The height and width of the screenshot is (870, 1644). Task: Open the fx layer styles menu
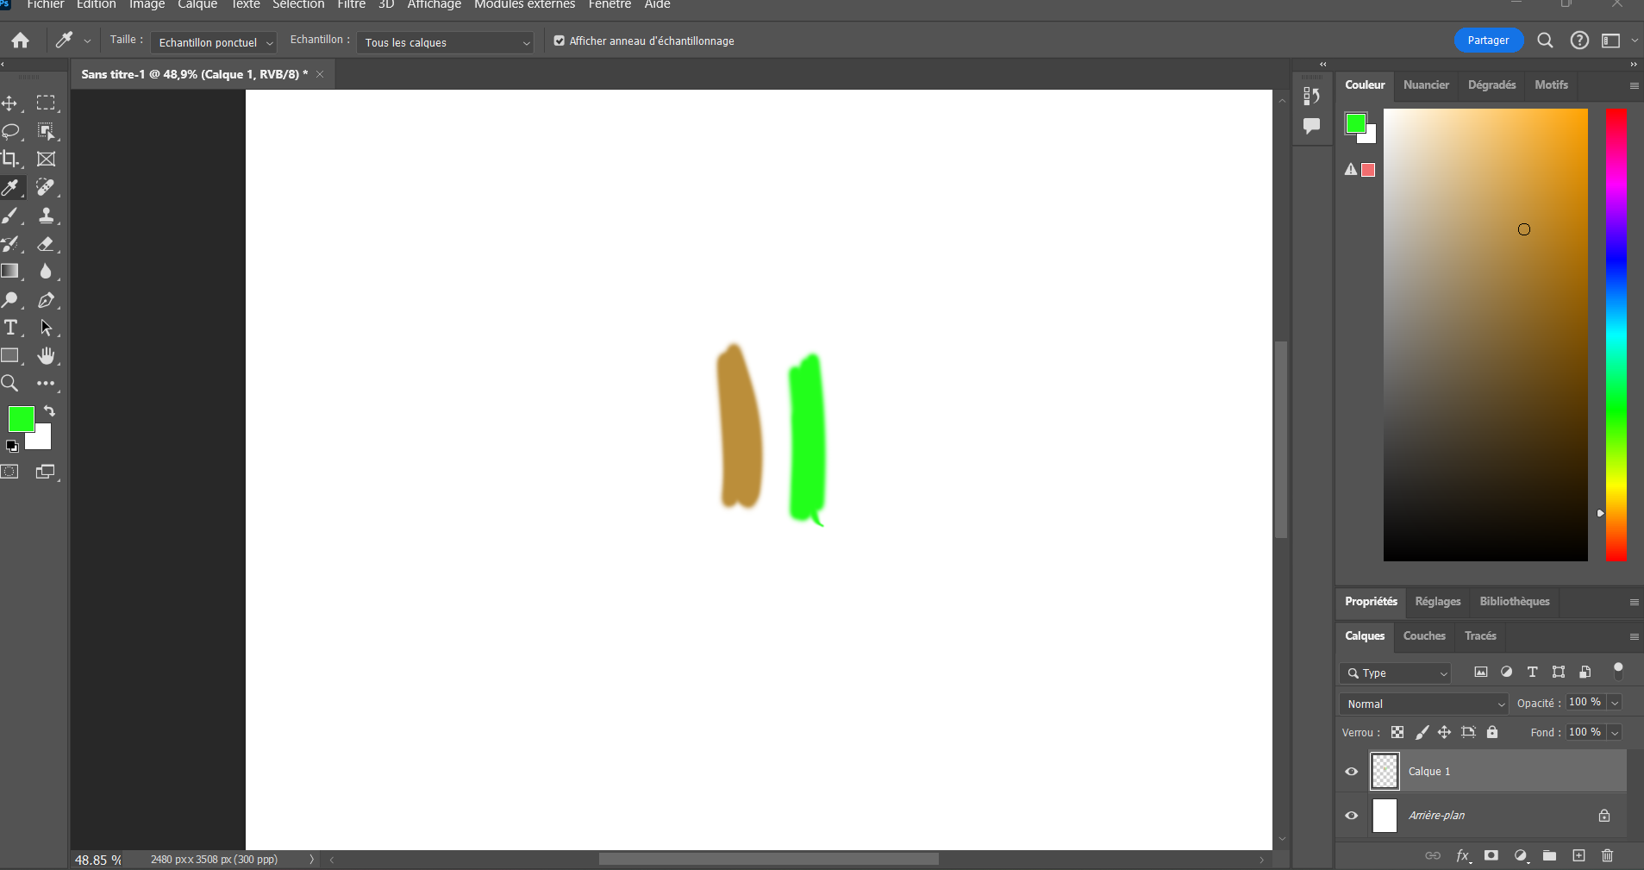click(x=1463, y=855)
